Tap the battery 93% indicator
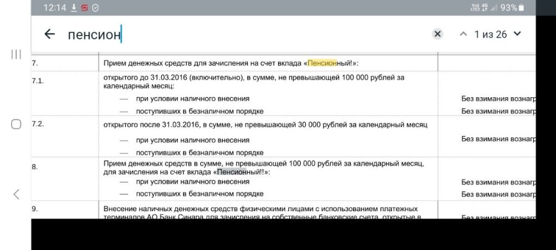This screenshot has height=250, width=556. 512,8
